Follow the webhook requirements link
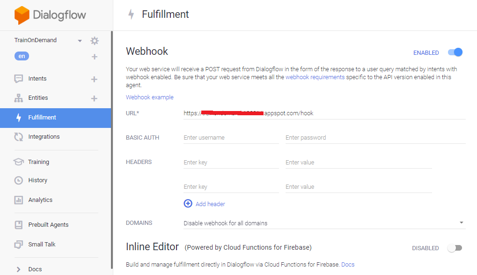 click(315, 77)
